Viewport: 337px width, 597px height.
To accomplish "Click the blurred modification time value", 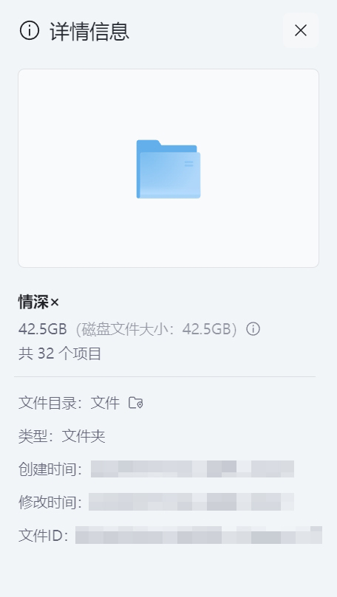I will pyautogui.click(x=191, y=502).
